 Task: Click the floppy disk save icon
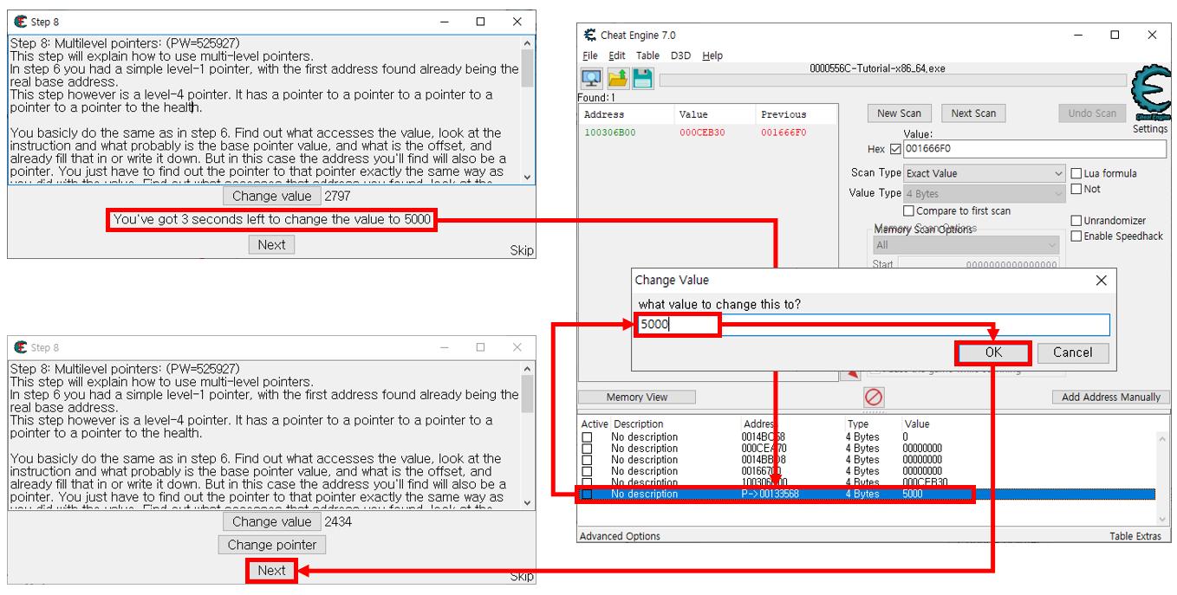click(642, 79)
